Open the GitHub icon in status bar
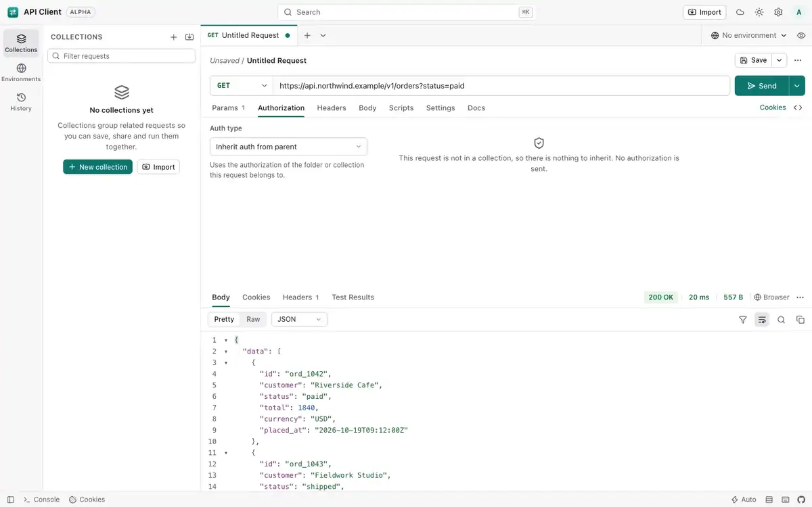This screenshot has height=507, width=812. click(802, 500)
